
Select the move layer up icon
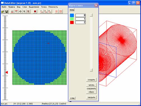click(x=12, y=11)
